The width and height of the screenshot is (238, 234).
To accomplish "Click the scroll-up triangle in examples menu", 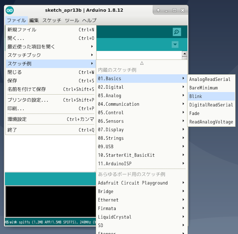I will pyautogui.click(x=142, y=63).
